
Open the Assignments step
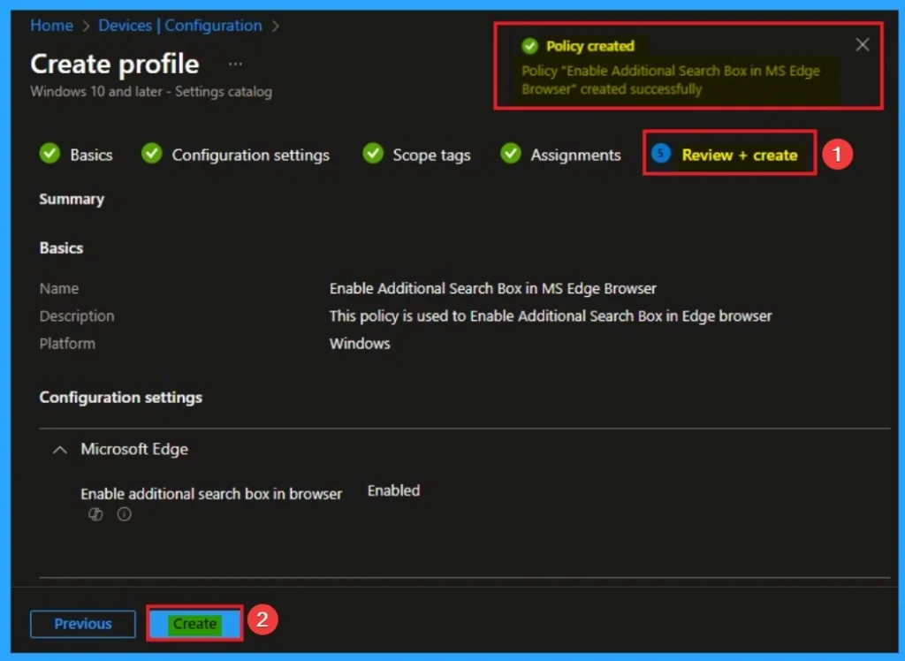click(559, 154)
